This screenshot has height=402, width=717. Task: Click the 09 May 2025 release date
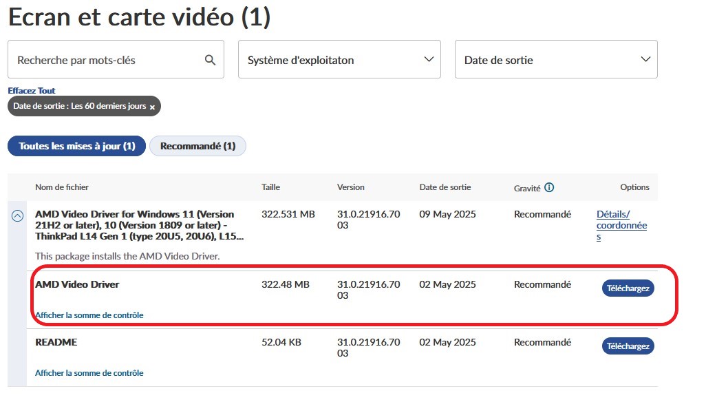(447, 214)
